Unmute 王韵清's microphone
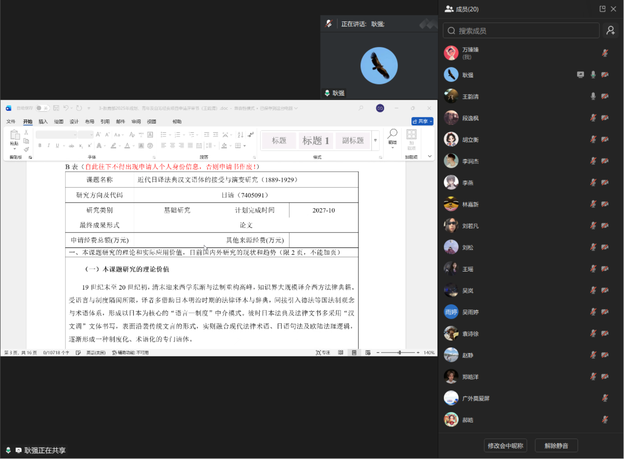624x459 pixels. (x=593, y=96)
